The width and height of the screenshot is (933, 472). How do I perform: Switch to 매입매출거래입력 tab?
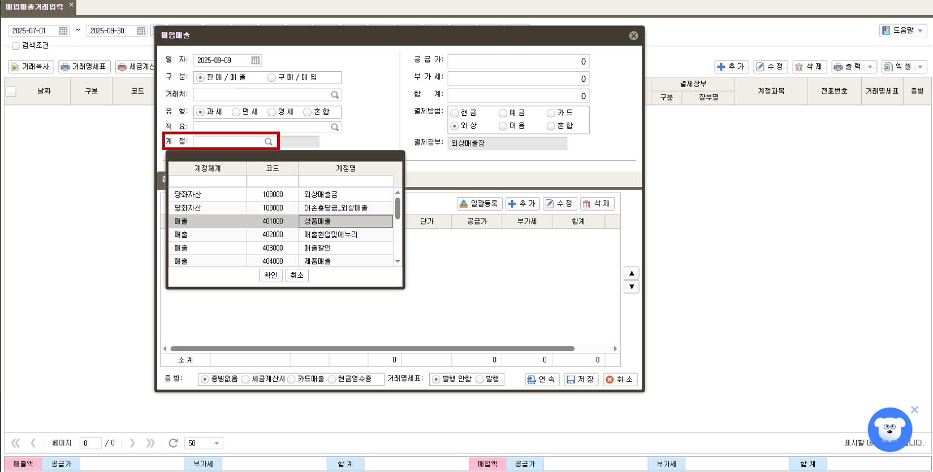34,7
